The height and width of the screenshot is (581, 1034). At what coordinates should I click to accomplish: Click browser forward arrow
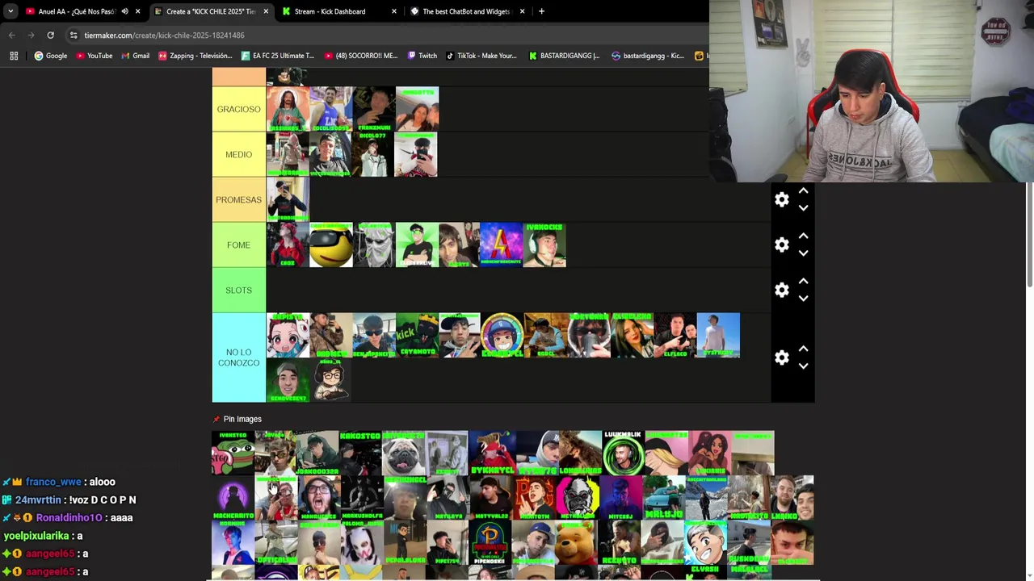tap(31, 36)
